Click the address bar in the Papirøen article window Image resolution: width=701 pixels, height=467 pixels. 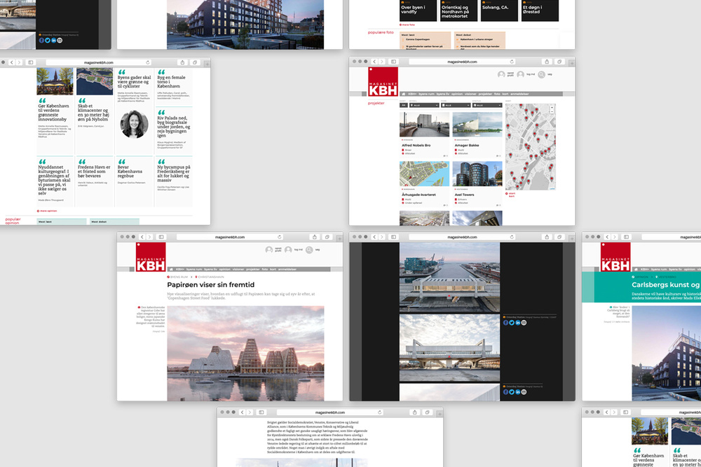coord(229,237)
